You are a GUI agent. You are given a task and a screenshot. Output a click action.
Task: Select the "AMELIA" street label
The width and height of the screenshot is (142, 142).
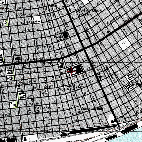pos(62,50)
